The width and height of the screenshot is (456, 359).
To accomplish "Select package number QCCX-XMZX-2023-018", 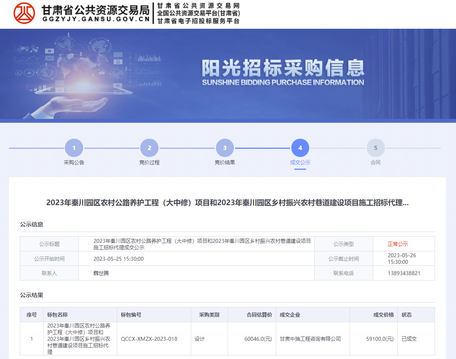I will click(149, 339).
